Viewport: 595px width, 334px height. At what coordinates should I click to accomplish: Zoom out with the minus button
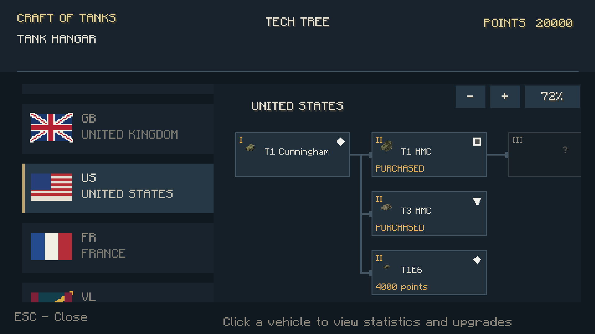coord(471,97)
